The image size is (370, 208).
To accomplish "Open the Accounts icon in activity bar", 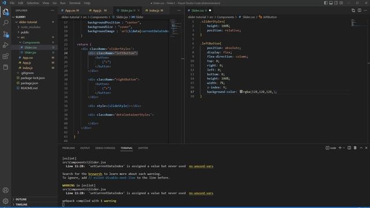I will tap(5, 190).
